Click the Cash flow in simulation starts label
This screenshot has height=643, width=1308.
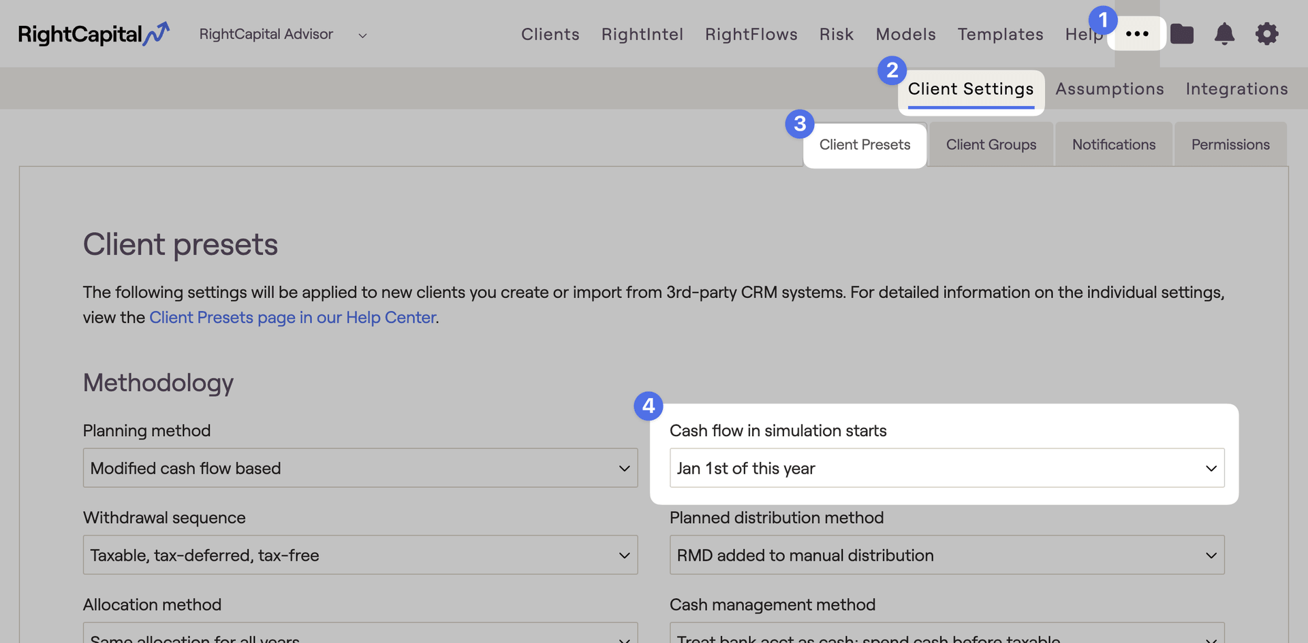(778, 431)
